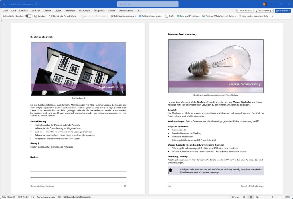Screen dimensions: 293x199
Task: Insert slide via Folie aus PPT einfügen
Action: (x=188, y=16)
